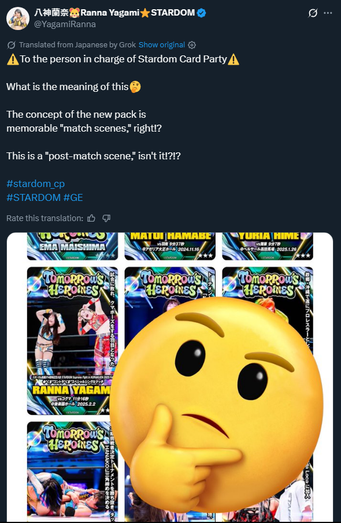Open Ranna Yagami's profile avatar

(x=18, y=18)
